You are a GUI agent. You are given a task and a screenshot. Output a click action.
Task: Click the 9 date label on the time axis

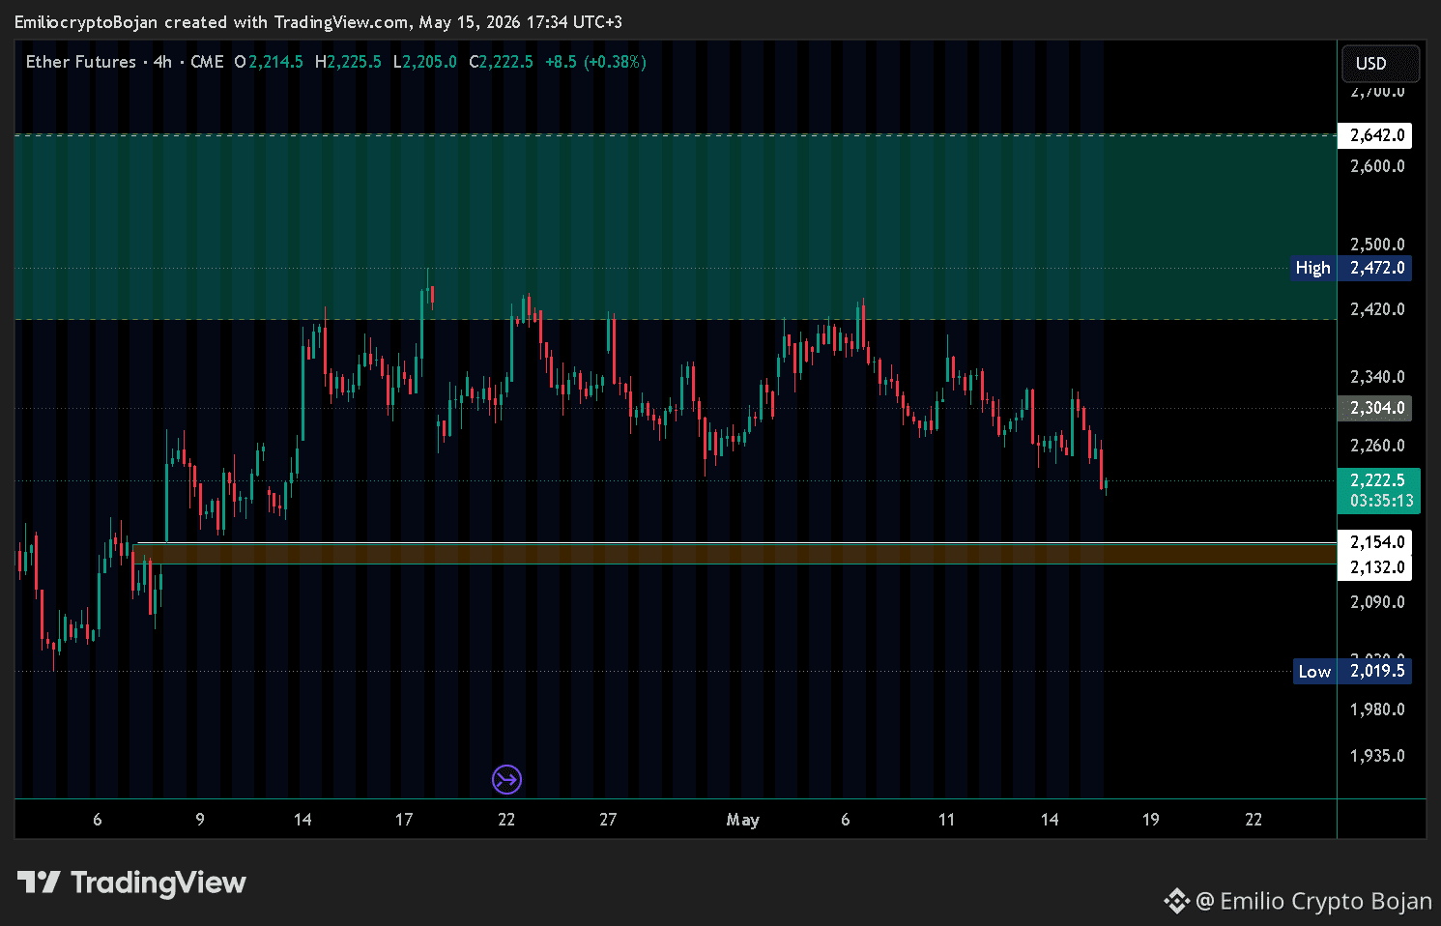tap(200, 820)
